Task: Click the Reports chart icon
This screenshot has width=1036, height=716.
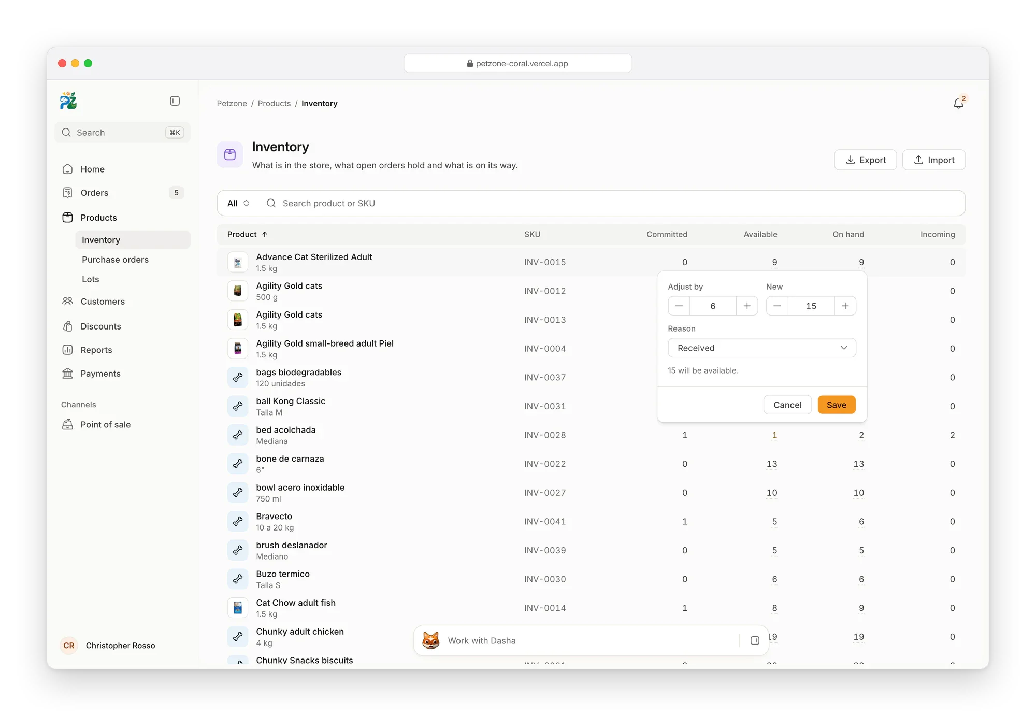Action: point(68,350)
